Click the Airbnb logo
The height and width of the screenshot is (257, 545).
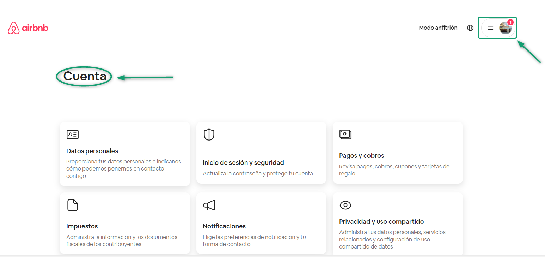click(28, 28)
